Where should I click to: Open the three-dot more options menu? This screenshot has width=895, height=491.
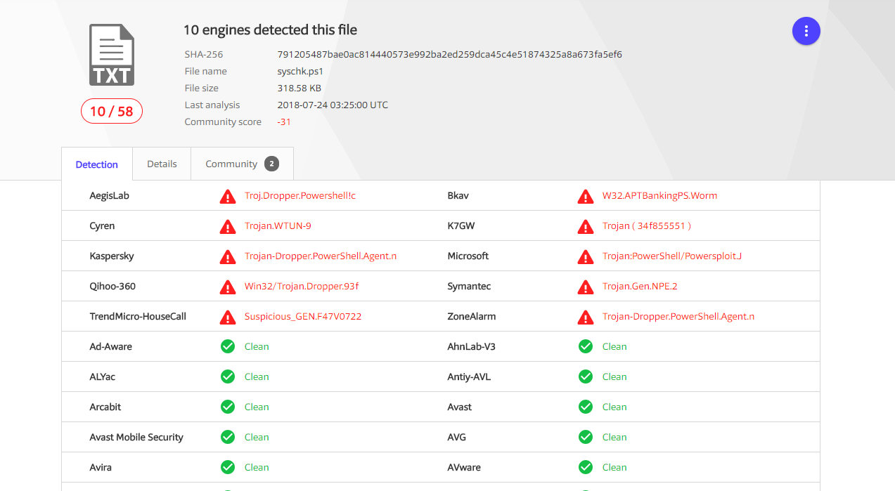tap(806, 31)
